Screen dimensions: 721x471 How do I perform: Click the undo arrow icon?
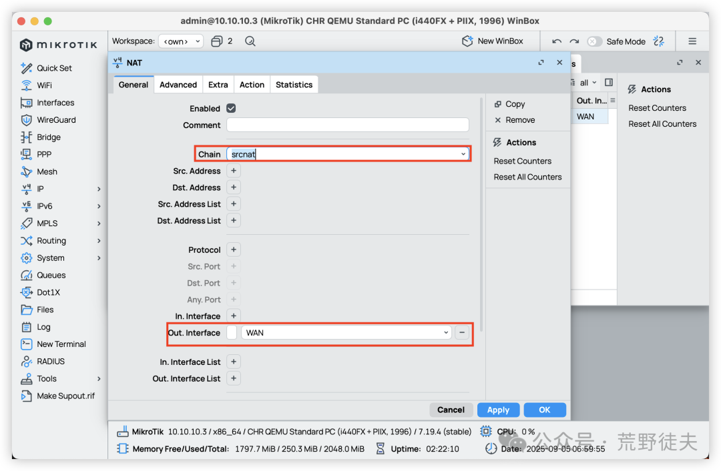point(556,41)
